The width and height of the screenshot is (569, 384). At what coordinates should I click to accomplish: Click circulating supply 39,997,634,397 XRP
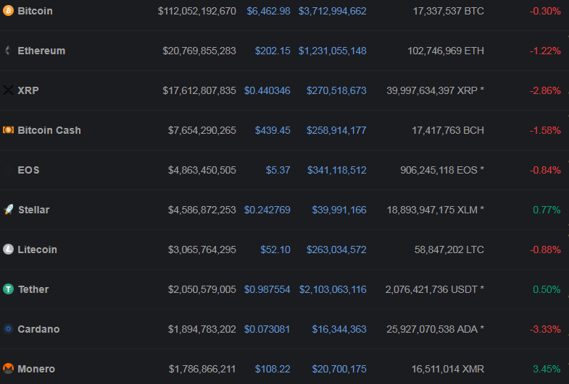pos(436,91)
